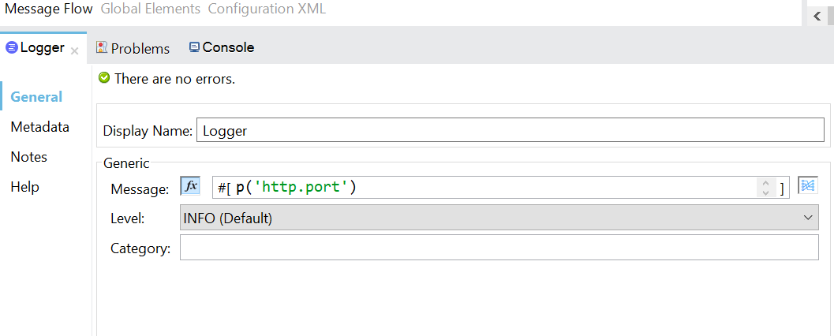
Task: Toggle the fx expression mode button
Action: 190,187
